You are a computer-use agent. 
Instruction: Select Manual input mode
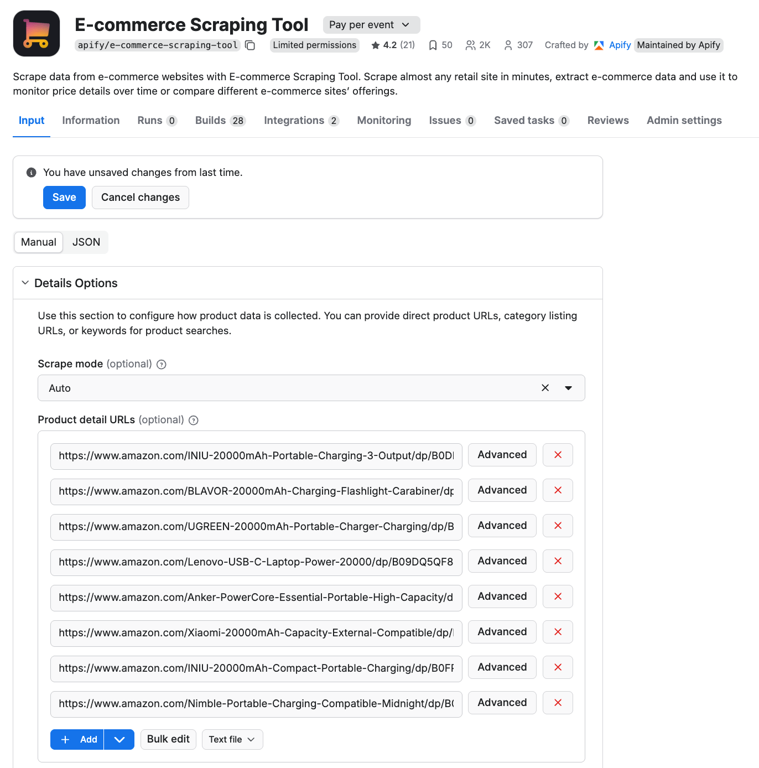tap(38, 242)
